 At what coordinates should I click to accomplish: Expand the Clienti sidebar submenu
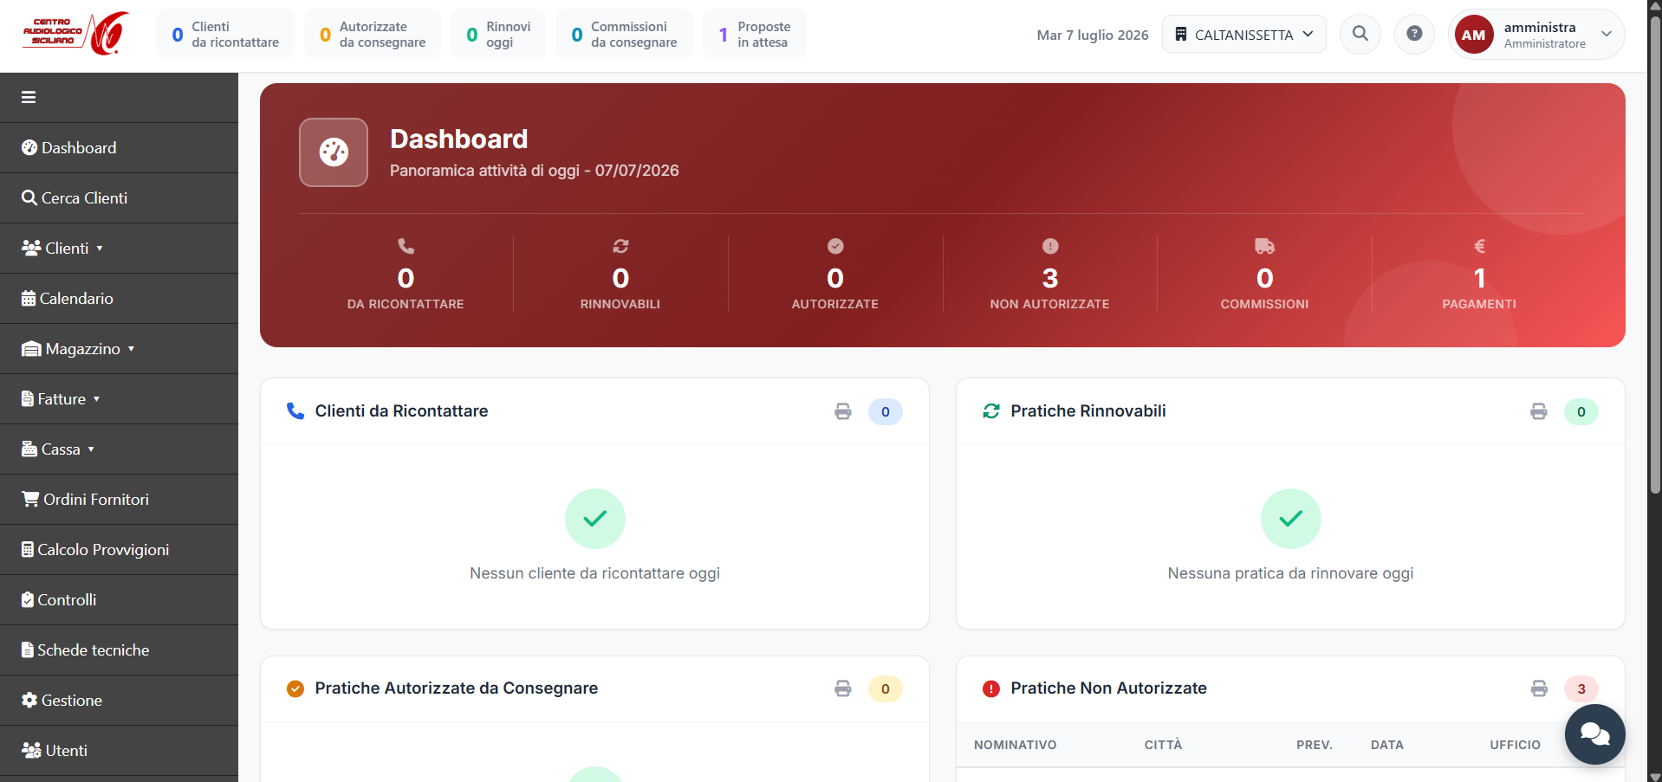[119, 249]
